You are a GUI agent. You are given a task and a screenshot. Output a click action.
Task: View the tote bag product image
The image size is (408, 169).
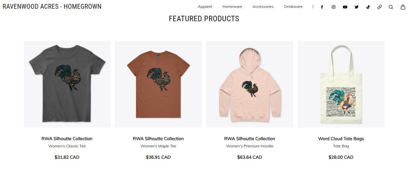tap(341, 84)
